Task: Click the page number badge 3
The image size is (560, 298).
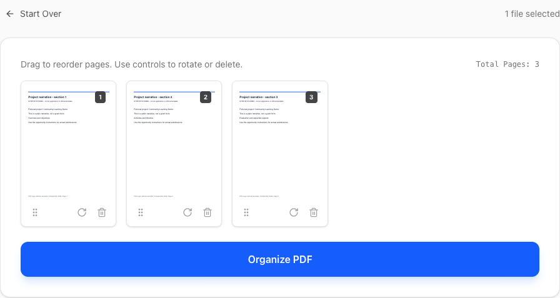Action: tap(311, 97)
